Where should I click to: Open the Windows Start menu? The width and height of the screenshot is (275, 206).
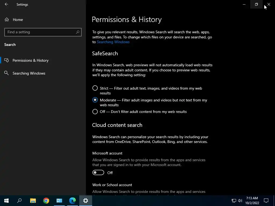[6, 201]
